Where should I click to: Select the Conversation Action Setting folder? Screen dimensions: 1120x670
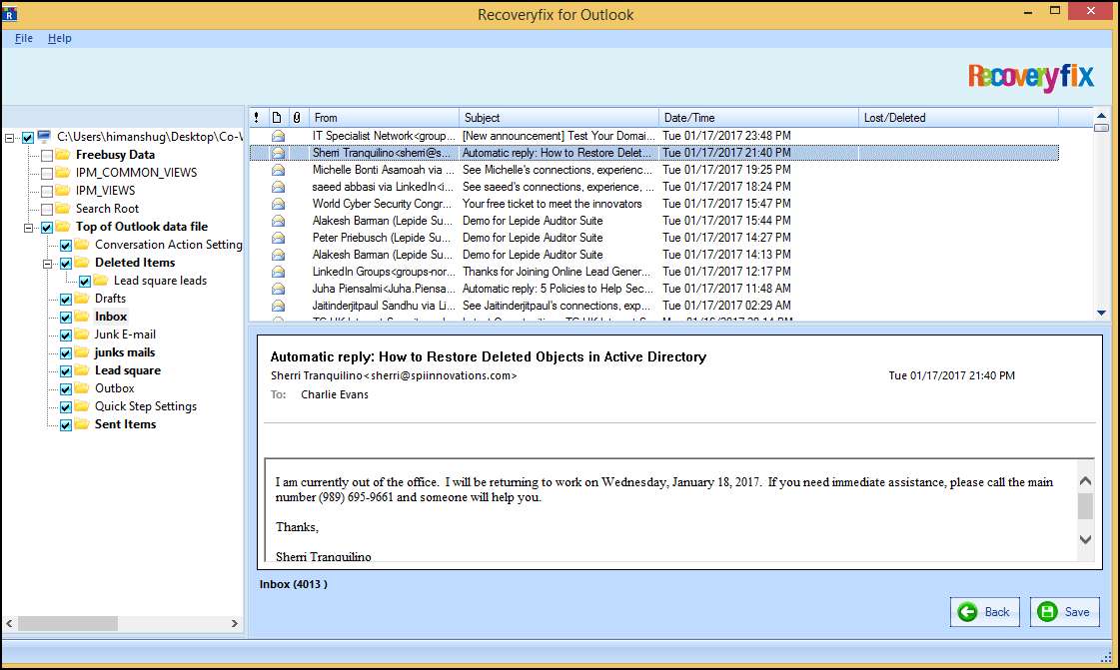[x=169, y=244]
